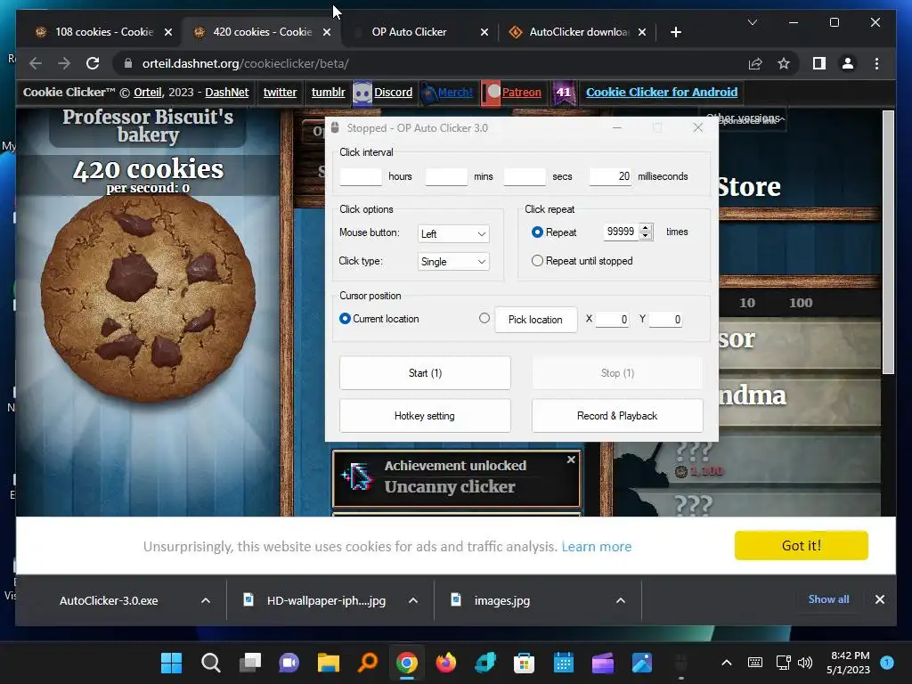Open taskbar Search magnifier
The width and height of the screenshot is (912, 684).
click(210, 663)
